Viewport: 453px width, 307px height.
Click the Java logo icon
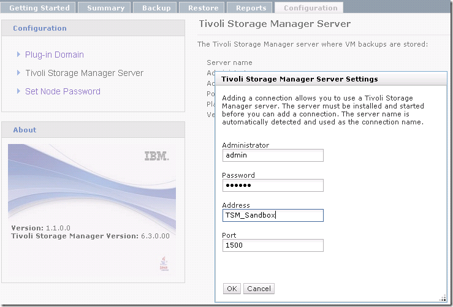click(162, 262)
